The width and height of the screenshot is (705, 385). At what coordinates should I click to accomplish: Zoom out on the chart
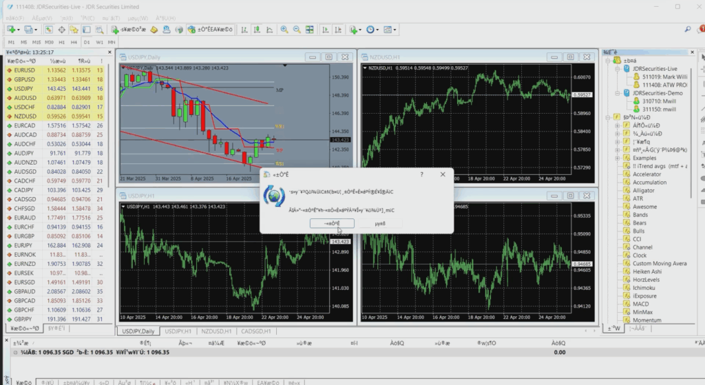tap(297, 30)
